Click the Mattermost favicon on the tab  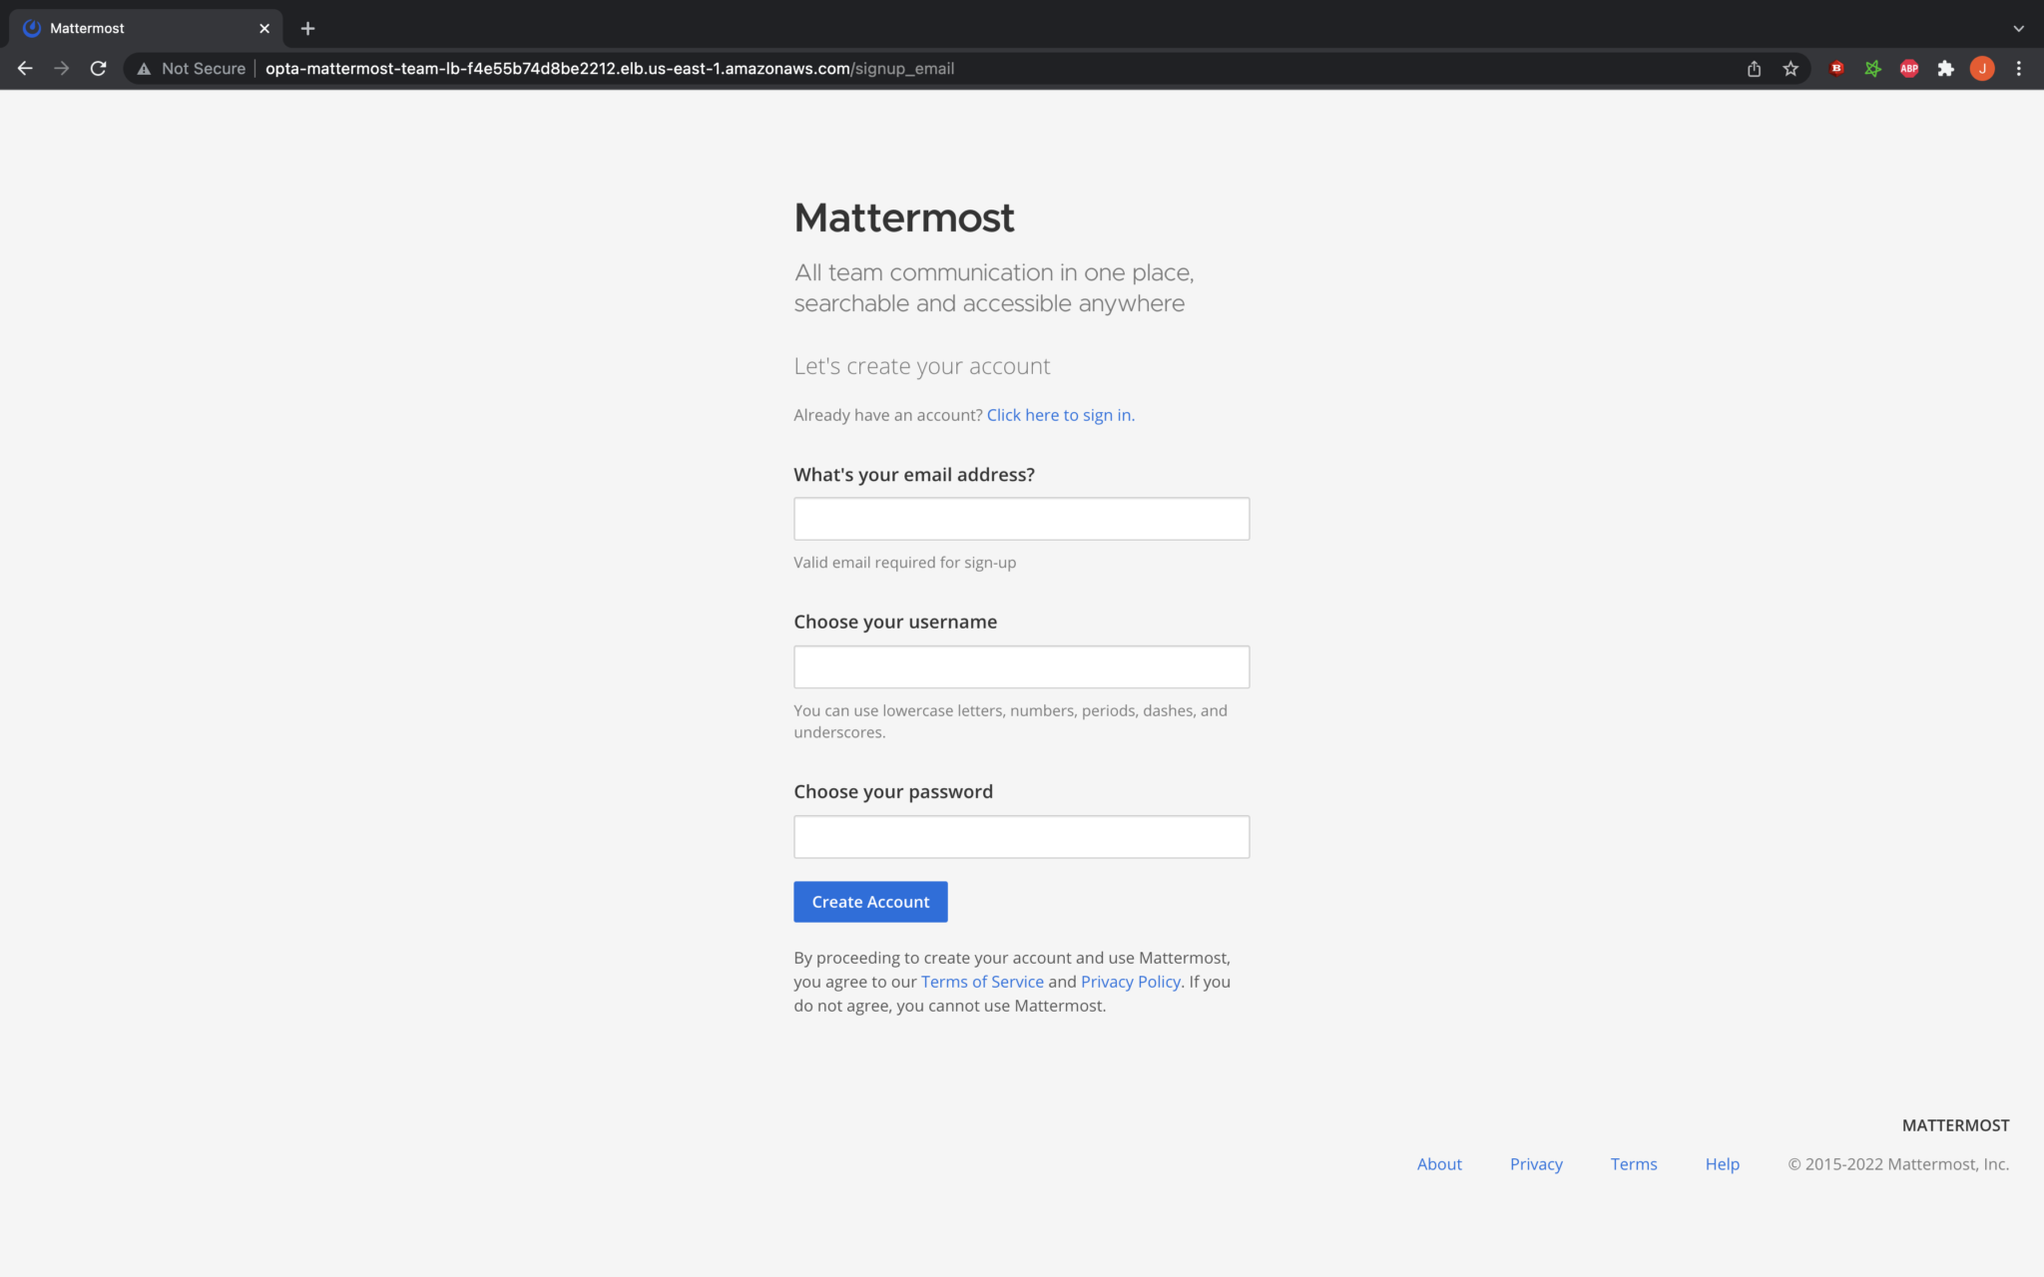31,28
